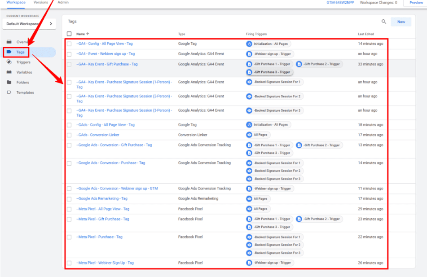Click the Initialization - All Pages trigger for GA4 Config

269,44
